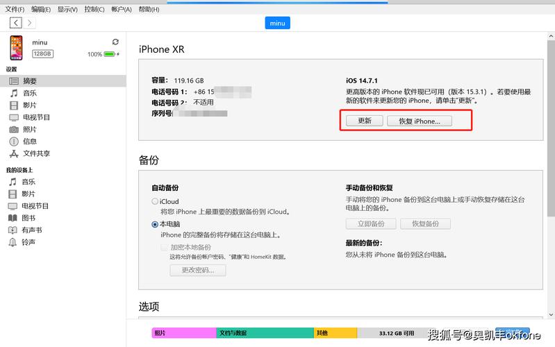
Task: Click the 立即备份 button
Action: coord(371,223)
